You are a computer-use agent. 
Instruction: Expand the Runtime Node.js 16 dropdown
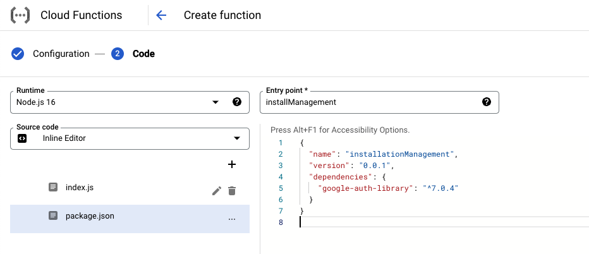click(130, 102)
